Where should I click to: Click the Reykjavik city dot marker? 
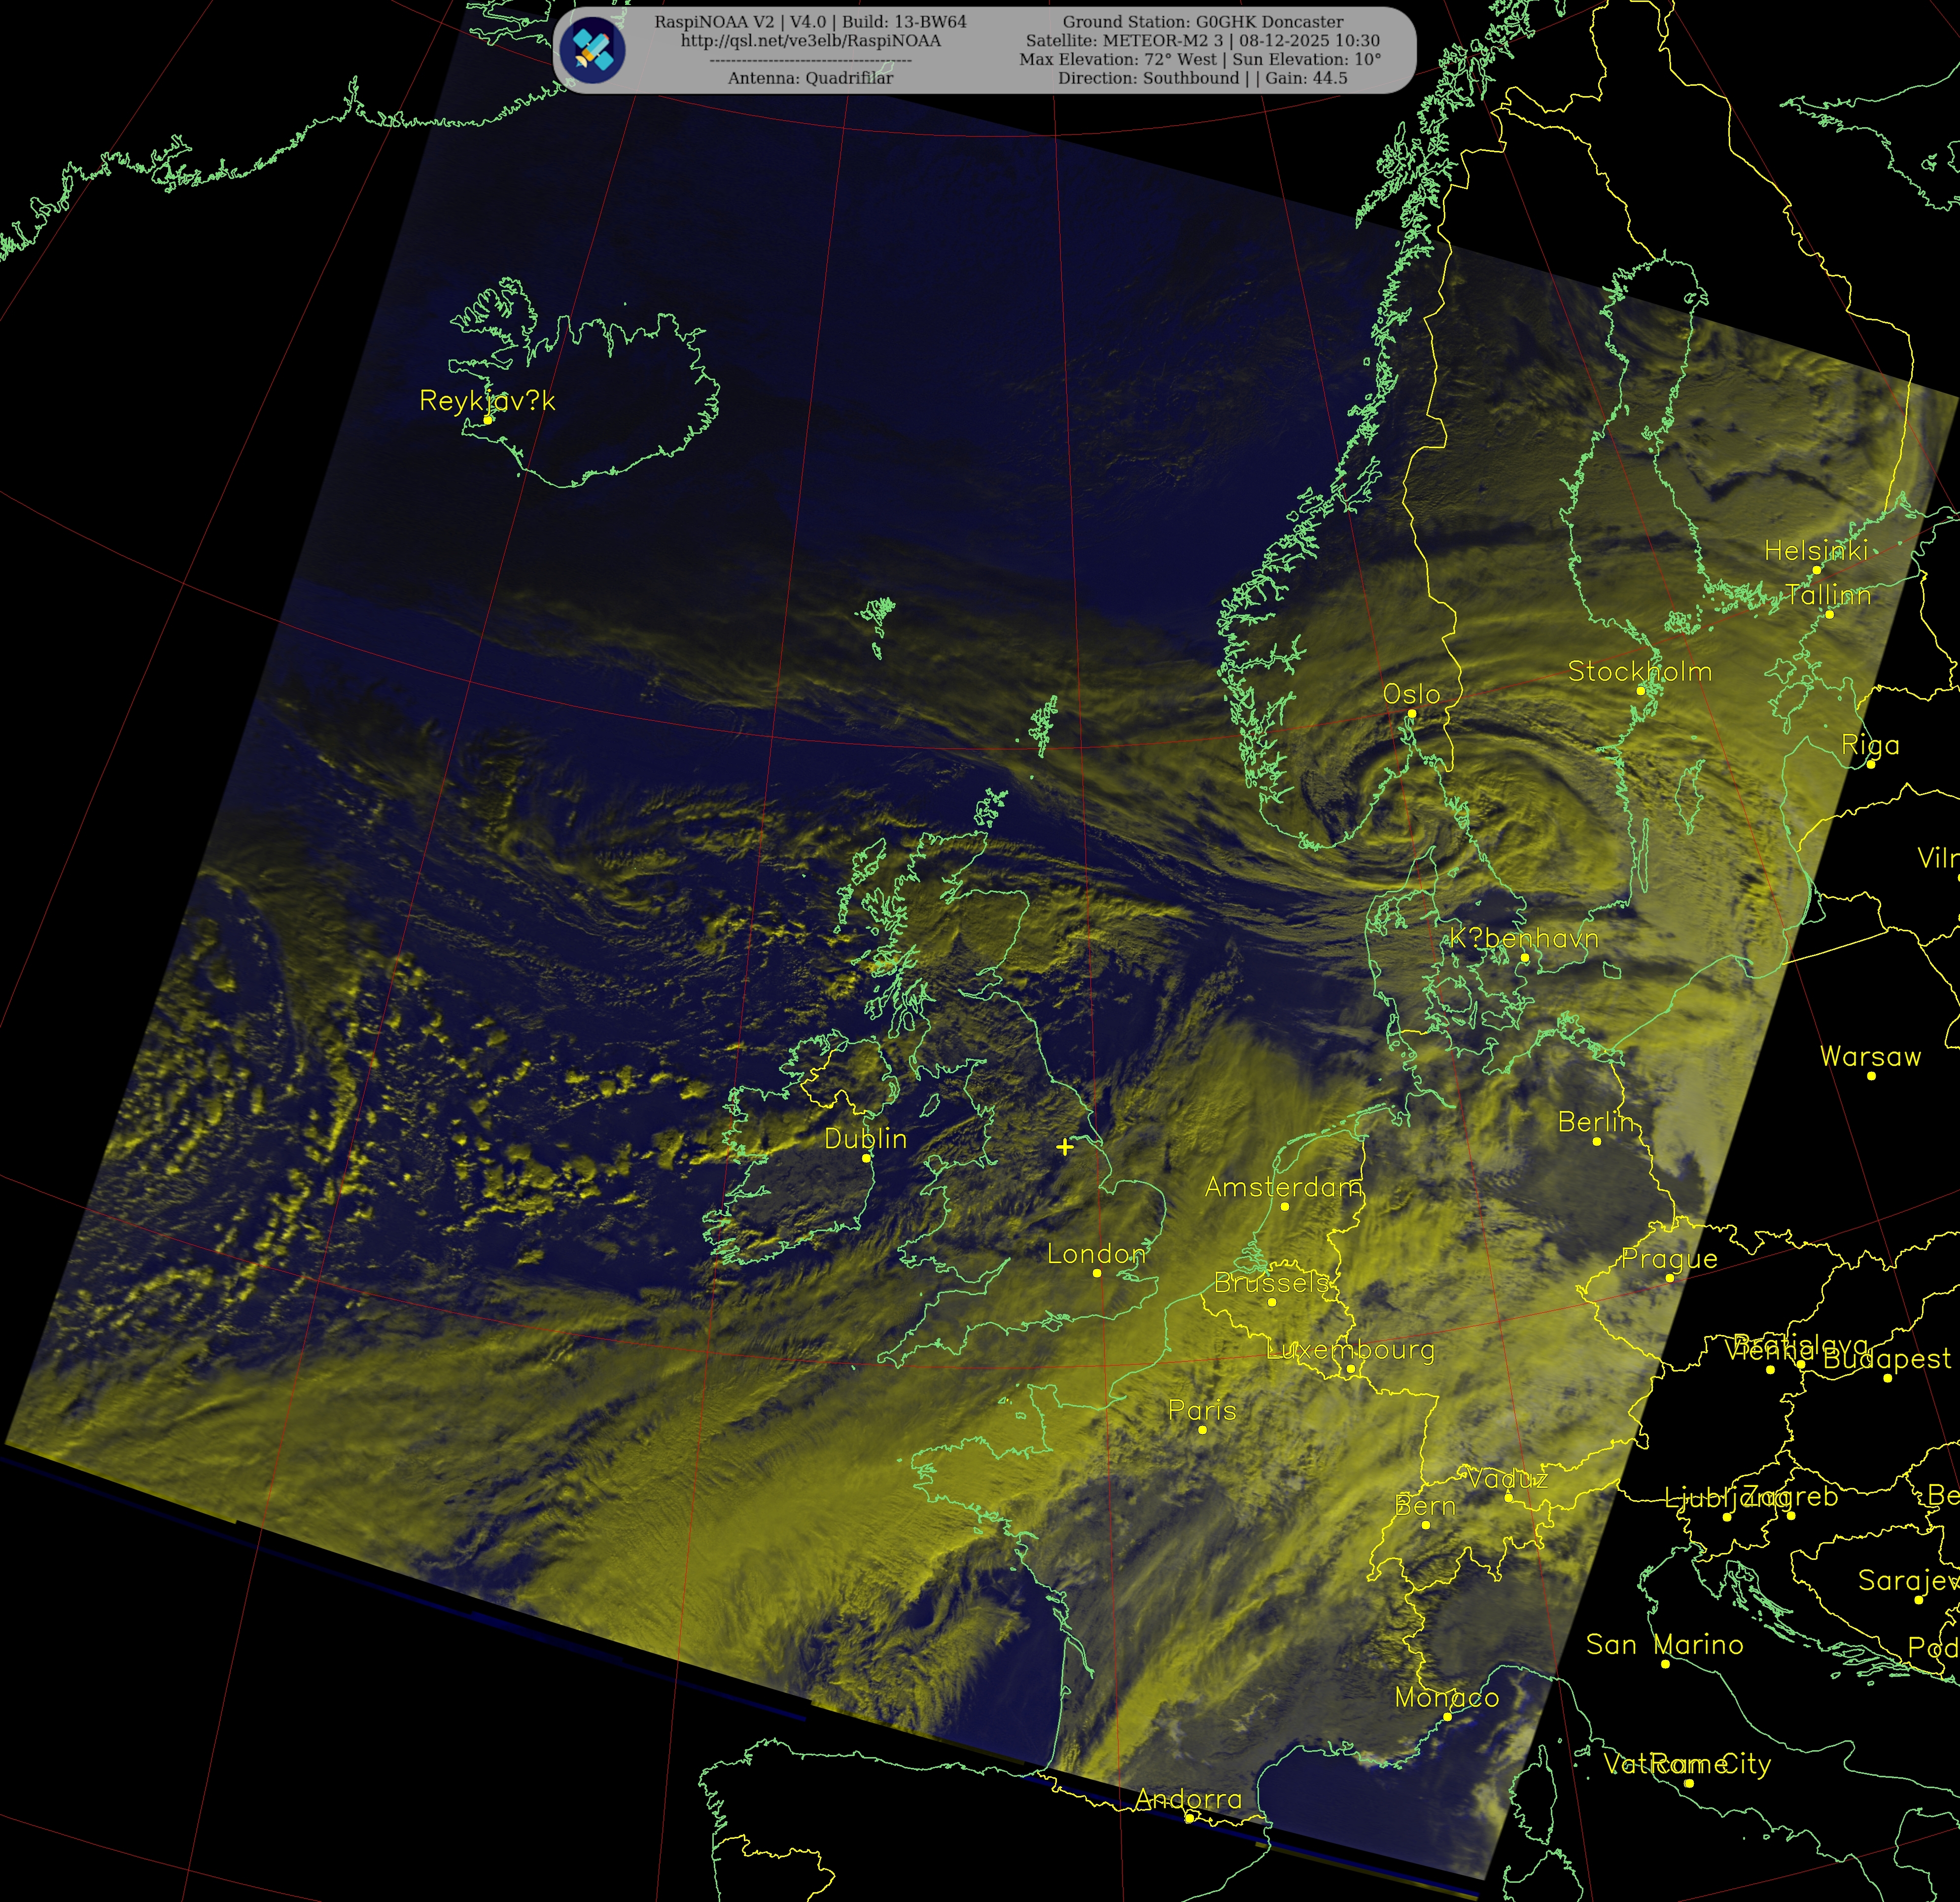pos(488,420)
